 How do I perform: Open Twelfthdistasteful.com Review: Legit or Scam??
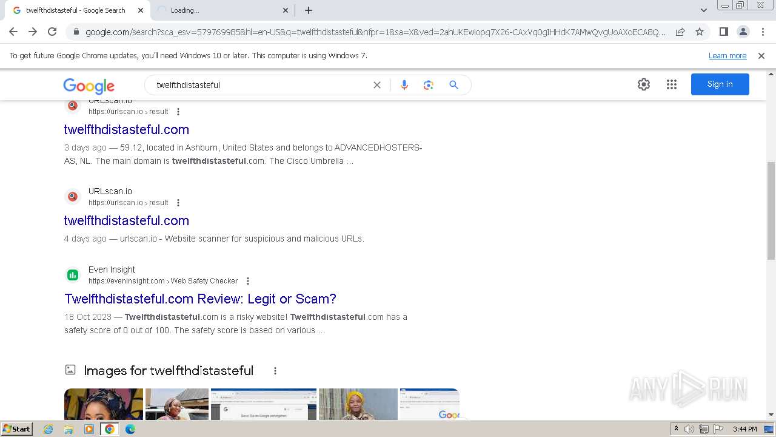click(x=200, y=299)
